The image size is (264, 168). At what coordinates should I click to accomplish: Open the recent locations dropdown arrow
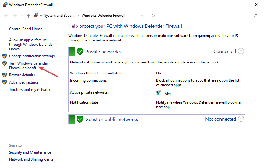tap(22, 16)
